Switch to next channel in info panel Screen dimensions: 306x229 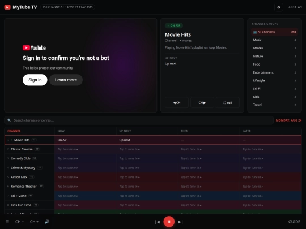[202, 102]
